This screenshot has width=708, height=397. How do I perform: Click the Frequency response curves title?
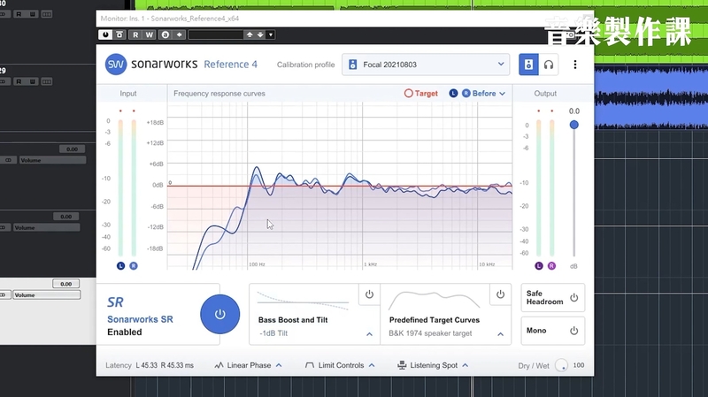(219, 94)
